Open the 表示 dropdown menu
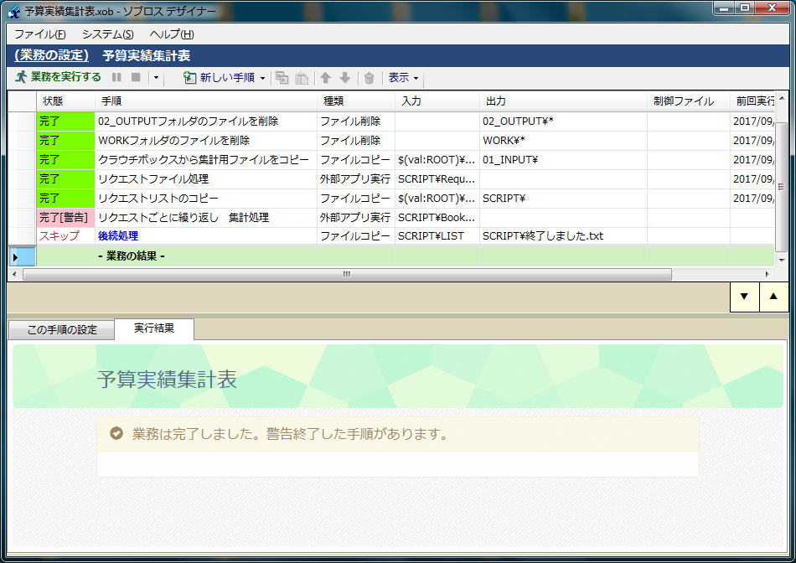This screenshot has width=796, height=563. tap(404, 78)
